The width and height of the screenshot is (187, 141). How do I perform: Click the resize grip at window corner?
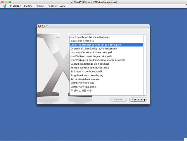[186, 140]
